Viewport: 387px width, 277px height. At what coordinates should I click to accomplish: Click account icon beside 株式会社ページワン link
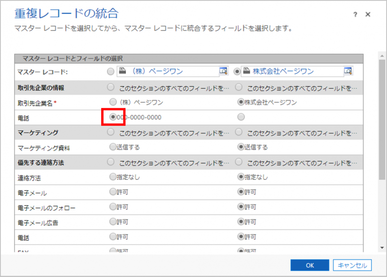pyautogui.click(x=247, y=71)
